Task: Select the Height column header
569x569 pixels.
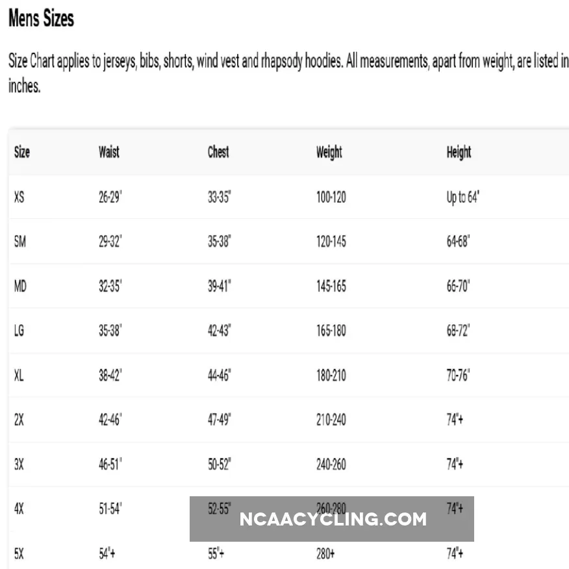Action: click(459, 153)
